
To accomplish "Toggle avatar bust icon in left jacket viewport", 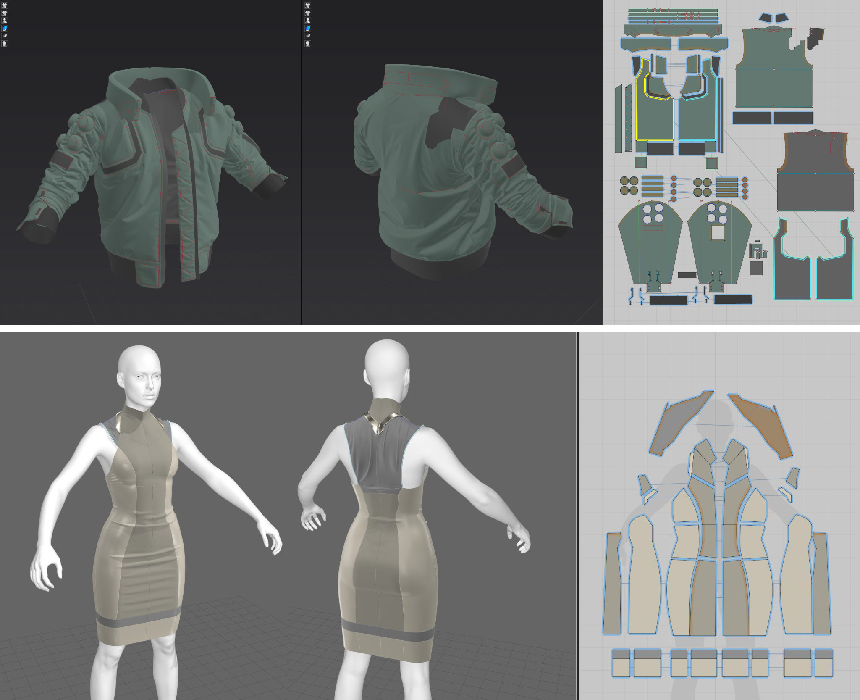I will pyautogui.click(x=5, y=21).
